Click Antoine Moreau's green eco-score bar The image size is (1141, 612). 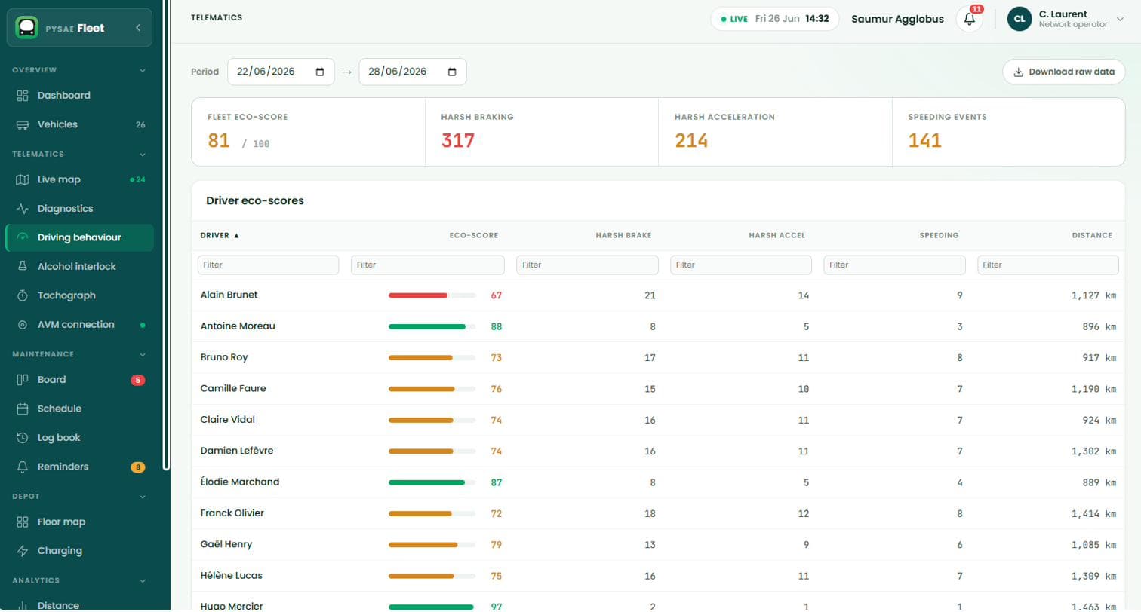(432, 326)
